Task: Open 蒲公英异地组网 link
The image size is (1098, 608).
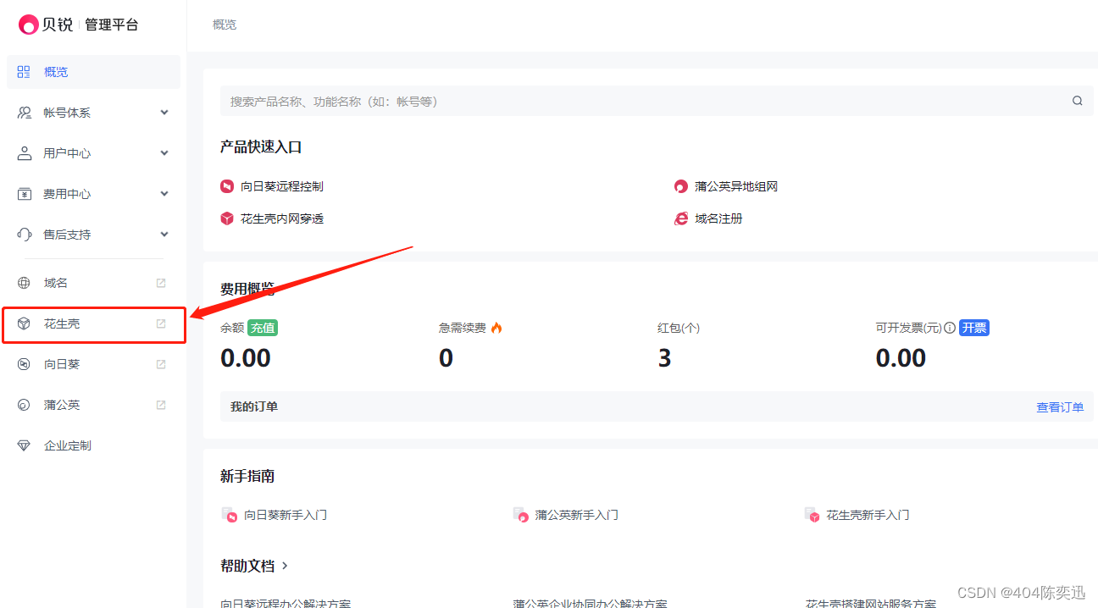Action: tap(736, 186)
